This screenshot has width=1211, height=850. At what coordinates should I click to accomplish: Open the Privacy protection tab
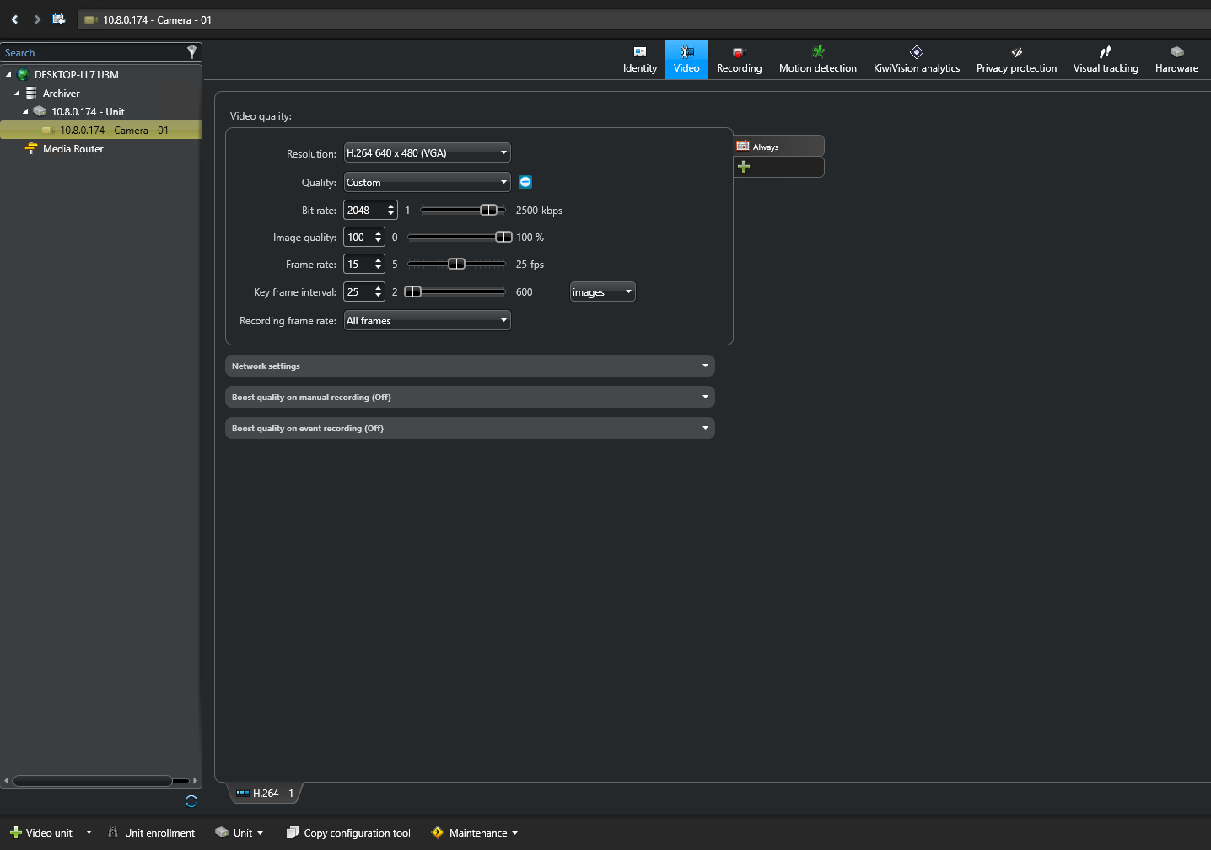click(x=1015, y=60)
